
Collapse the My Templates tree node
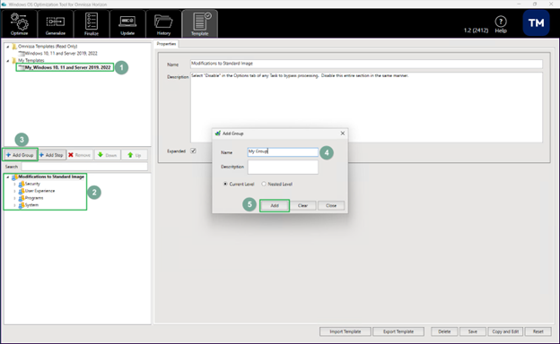pos(8,61)
